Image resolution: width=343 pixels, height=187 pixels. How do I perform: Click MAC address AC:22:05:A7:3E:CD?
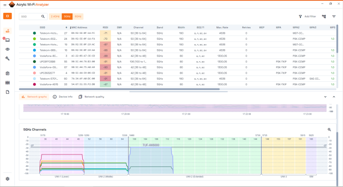(83, 56)
